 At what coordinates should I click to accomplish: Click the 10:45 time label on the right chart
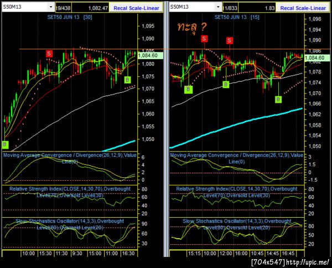click(257, 253)
